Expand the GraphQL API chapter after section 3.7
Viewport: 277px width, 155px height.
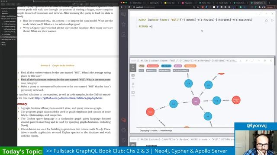[x=1, y=40]
